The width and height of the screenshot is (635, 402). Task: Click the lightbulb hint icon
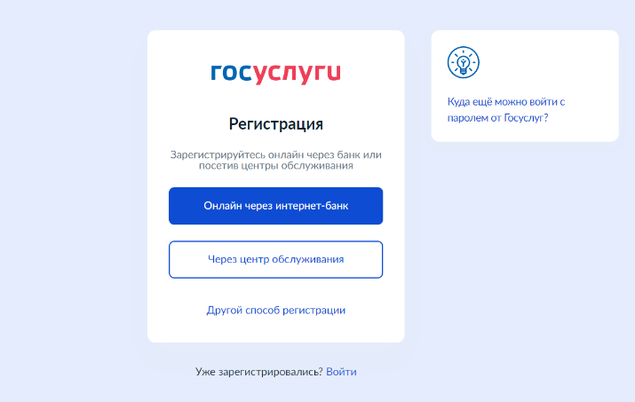[x=464, y=62]
